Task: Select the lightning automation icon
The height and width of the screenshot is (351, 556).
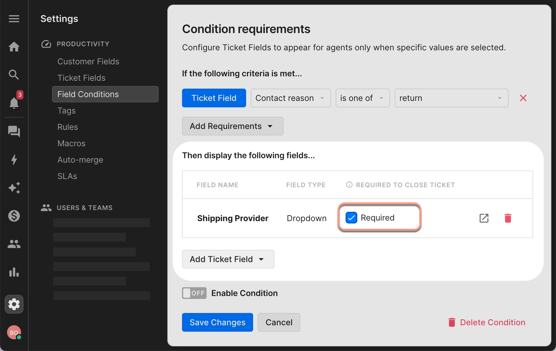Action: point(14,160)
